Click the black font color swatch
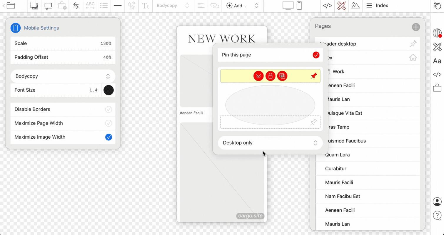This screenshot has width=444, height=235. tap(109, 90)
